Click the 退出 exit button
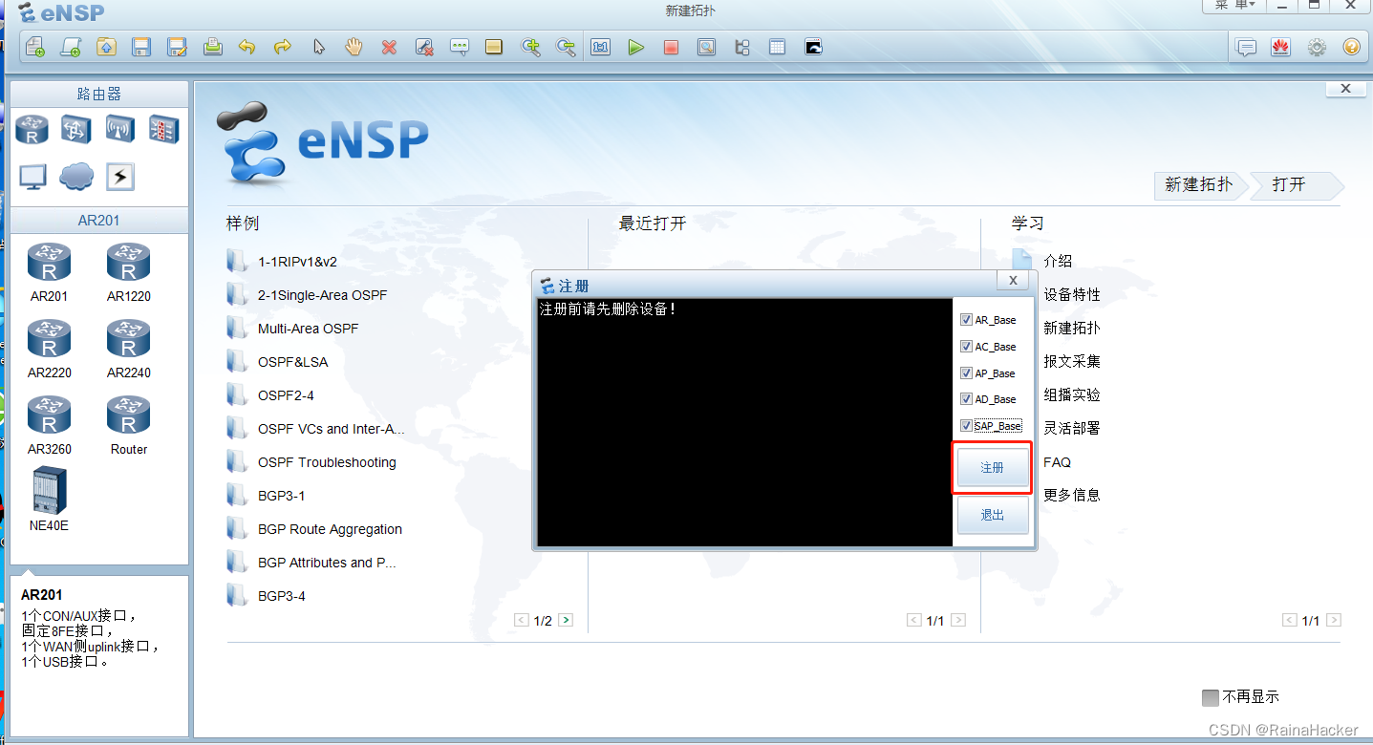This screenshot has width=1373, height=745. [x=992, y=514]
